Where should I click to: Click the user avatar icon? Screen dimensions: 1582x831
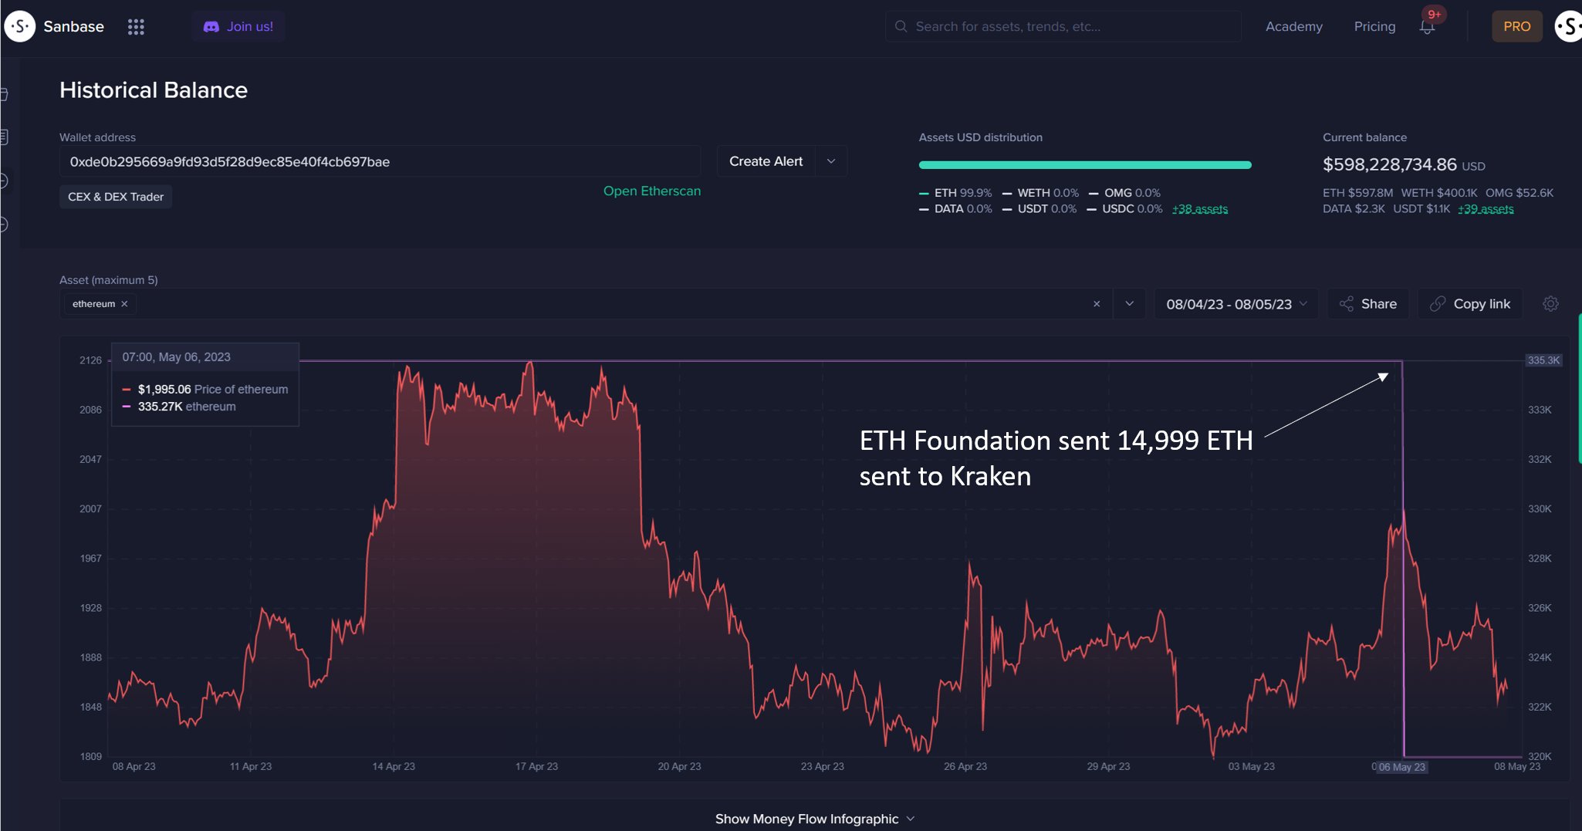pos(1569,26)
